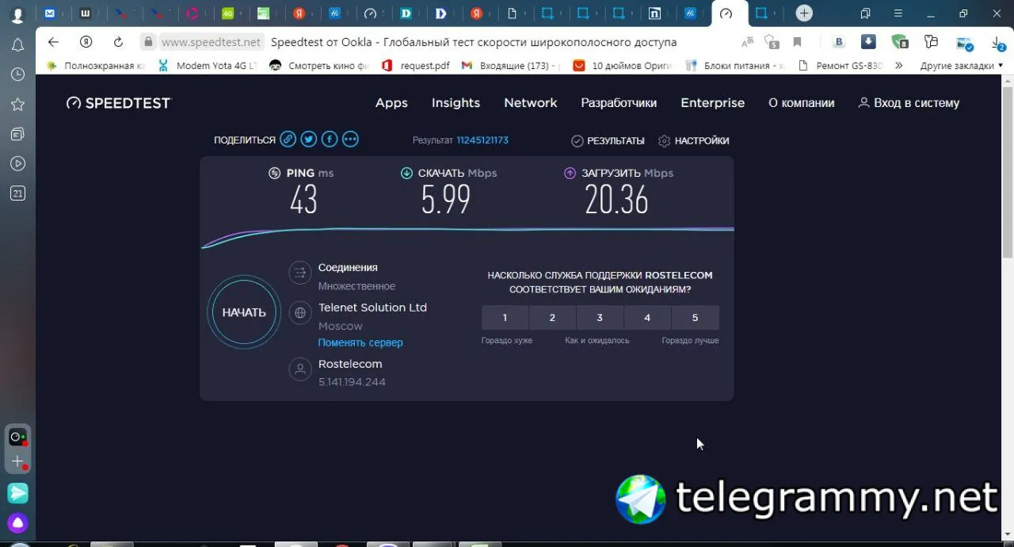Click the profile avatar in sidebar
Viewport: 1014px width, 547px height.
[x=17, y=15]
